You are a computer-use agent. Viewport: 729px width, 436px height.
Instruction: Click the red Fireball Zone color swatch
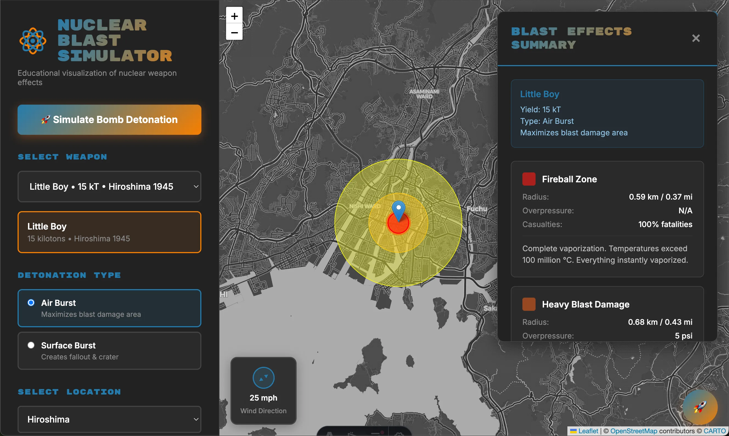tap(528, 179)
